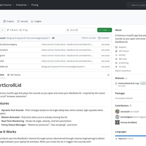Open the iannuttall contributor profile

pyautogui.click(x=125, y=112)
